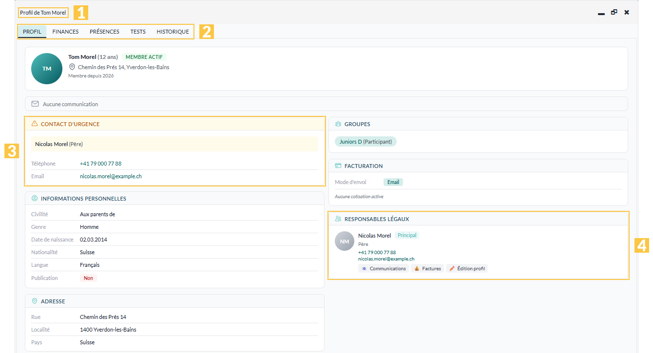
Task: Click the Aucune communication text
Action: click(x=70, y=104)
